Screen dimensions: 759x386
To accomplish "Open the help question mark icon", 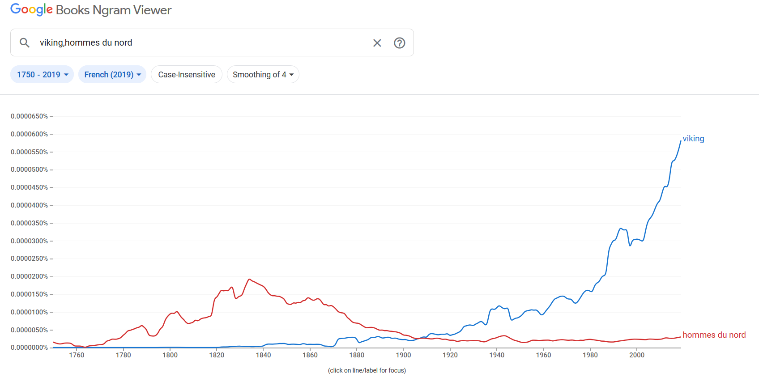I will tap(399, 43).
